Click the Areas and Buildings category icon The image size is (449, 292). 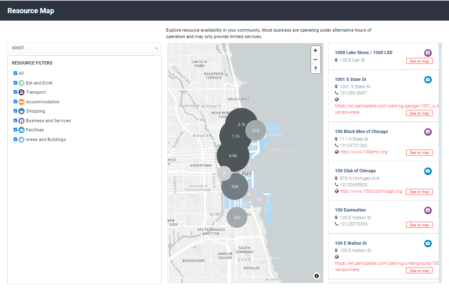(22, 139)
